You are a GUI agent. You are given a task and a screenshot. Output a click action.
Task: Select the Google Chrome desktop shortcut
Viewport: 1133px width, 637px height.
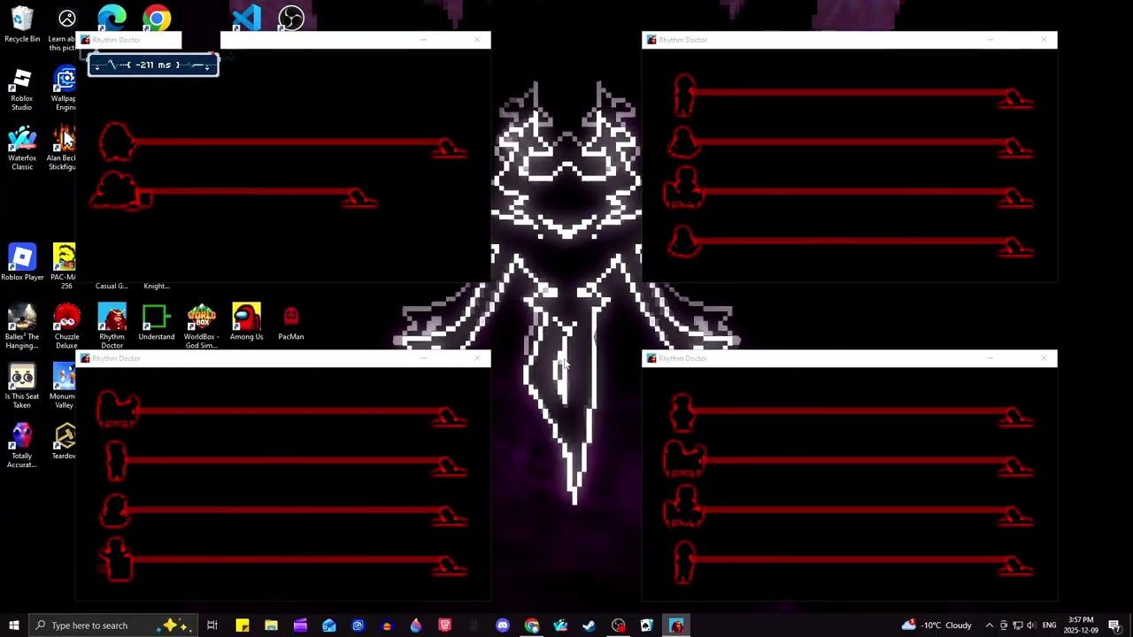click(157, 18)
